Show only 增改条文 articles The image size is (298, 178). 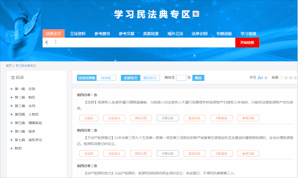click(x=150, y=78)
